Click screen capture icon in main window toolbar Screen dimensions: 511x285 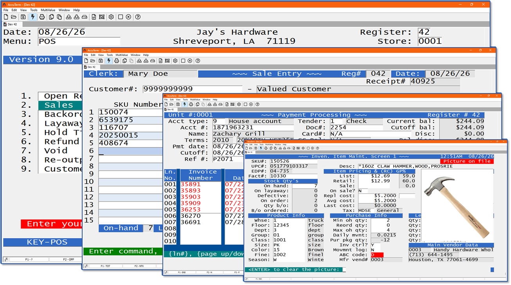pos(102,17)
